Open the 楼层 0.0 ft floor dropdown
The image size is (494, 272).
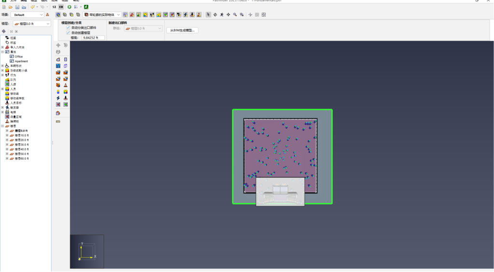click(x=31, y=24)
